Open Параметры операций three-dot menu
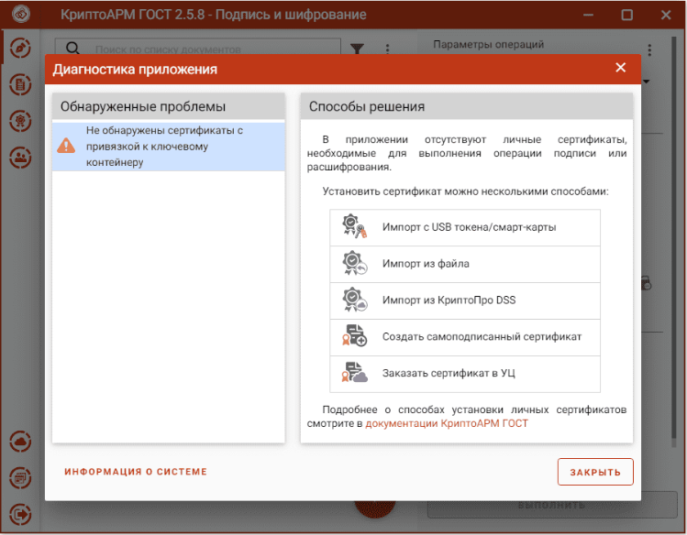Screen dimensions: 687x535 649,49
